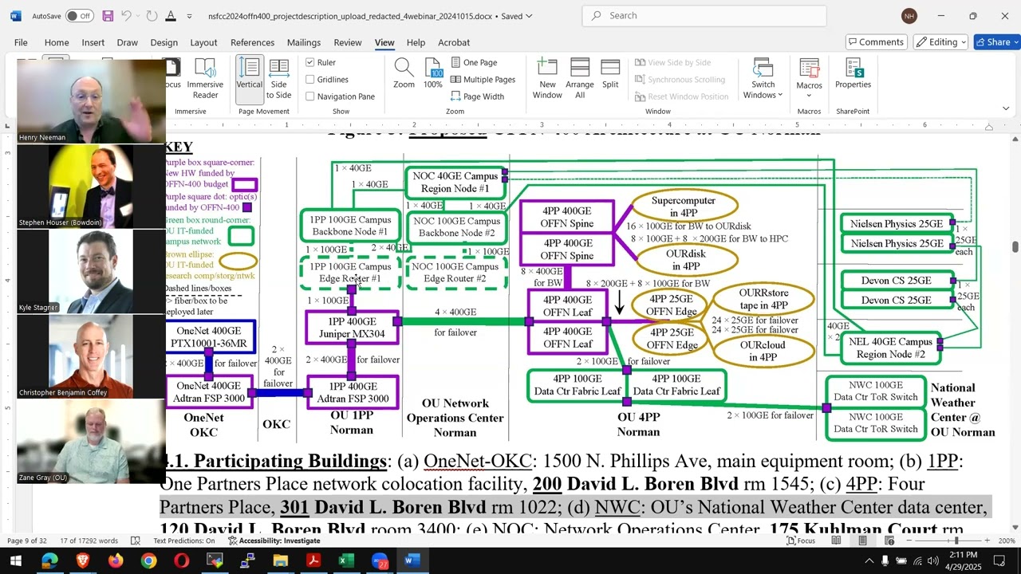Switch to Print Layout view in status bar

862,541
